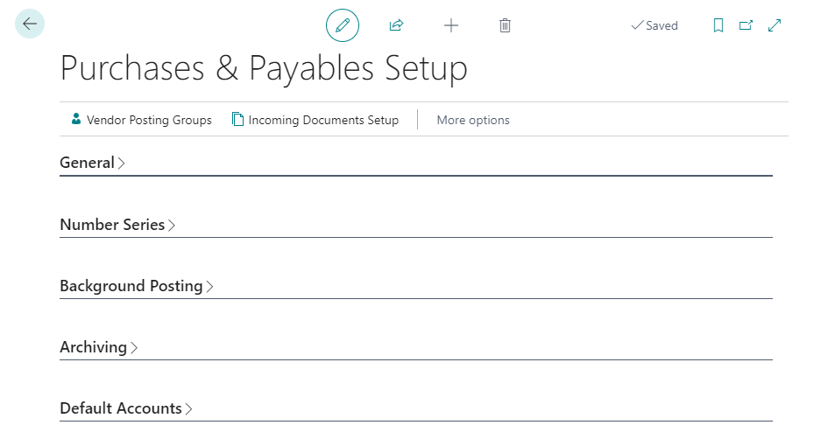Expand the Default Accounts section

point(121,408)
